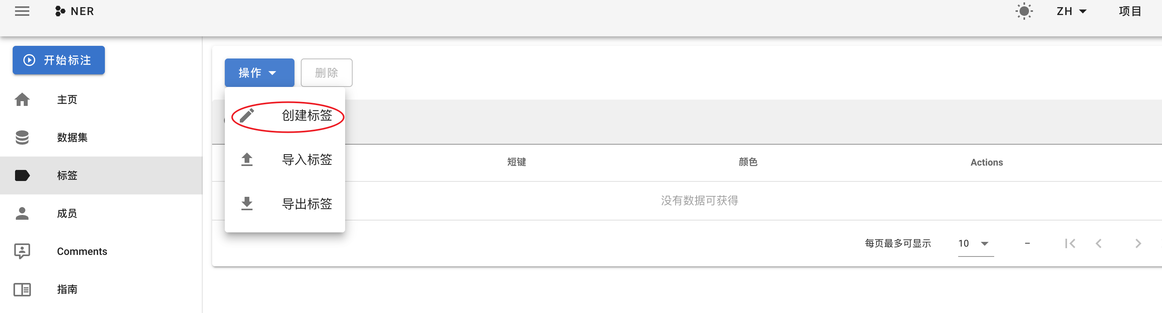Expand the 操作 actions dropdown button

[259, 72]
